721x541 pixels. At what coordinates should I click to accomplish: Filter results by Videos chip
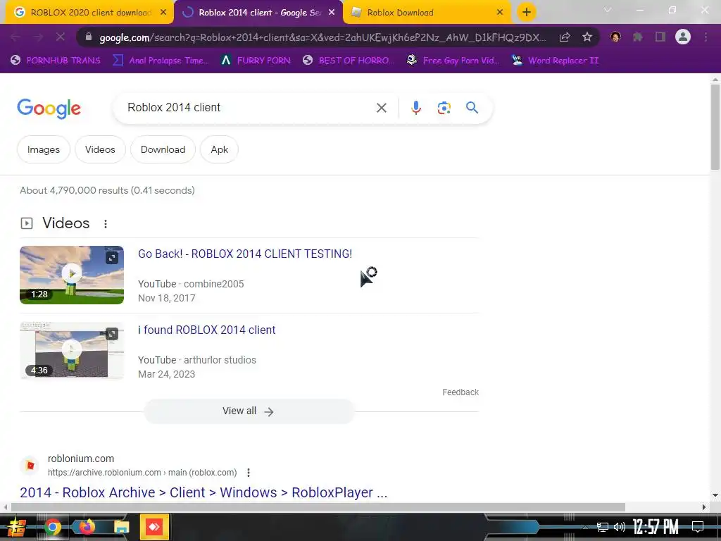pos(100,149)
